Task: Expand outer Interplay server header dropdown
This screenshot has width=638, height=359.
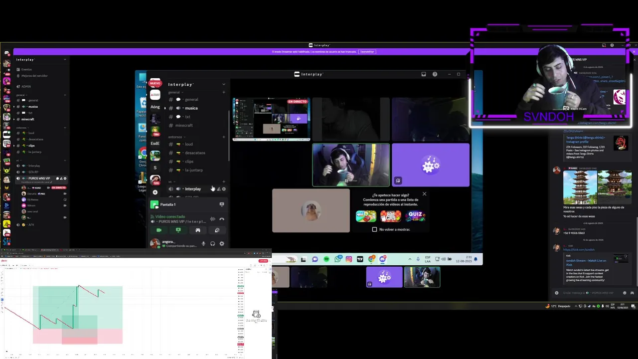Action: point(65,60)
